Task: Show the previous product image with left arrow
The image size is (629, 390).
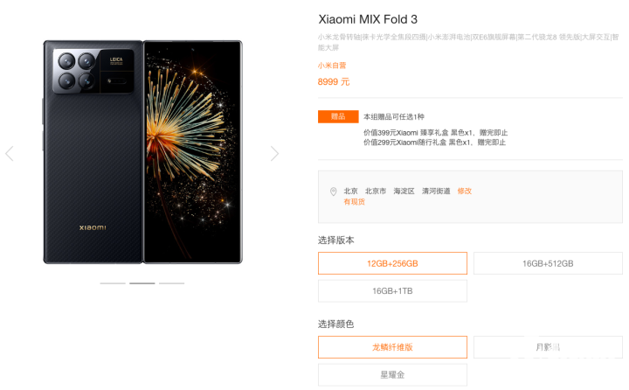Action: (x=10, y=153)
